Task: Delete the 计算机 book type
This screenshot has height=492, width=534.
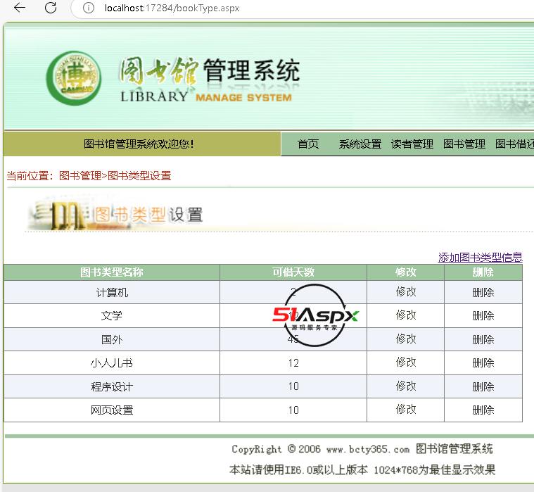Action: [483, 292]
